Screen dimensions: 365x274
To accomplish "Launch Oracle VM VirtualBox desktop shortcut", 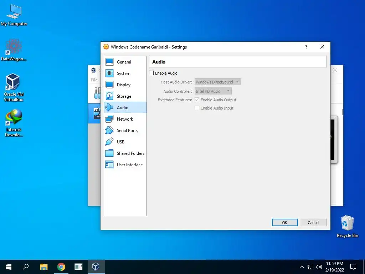I will click(14, 87).
